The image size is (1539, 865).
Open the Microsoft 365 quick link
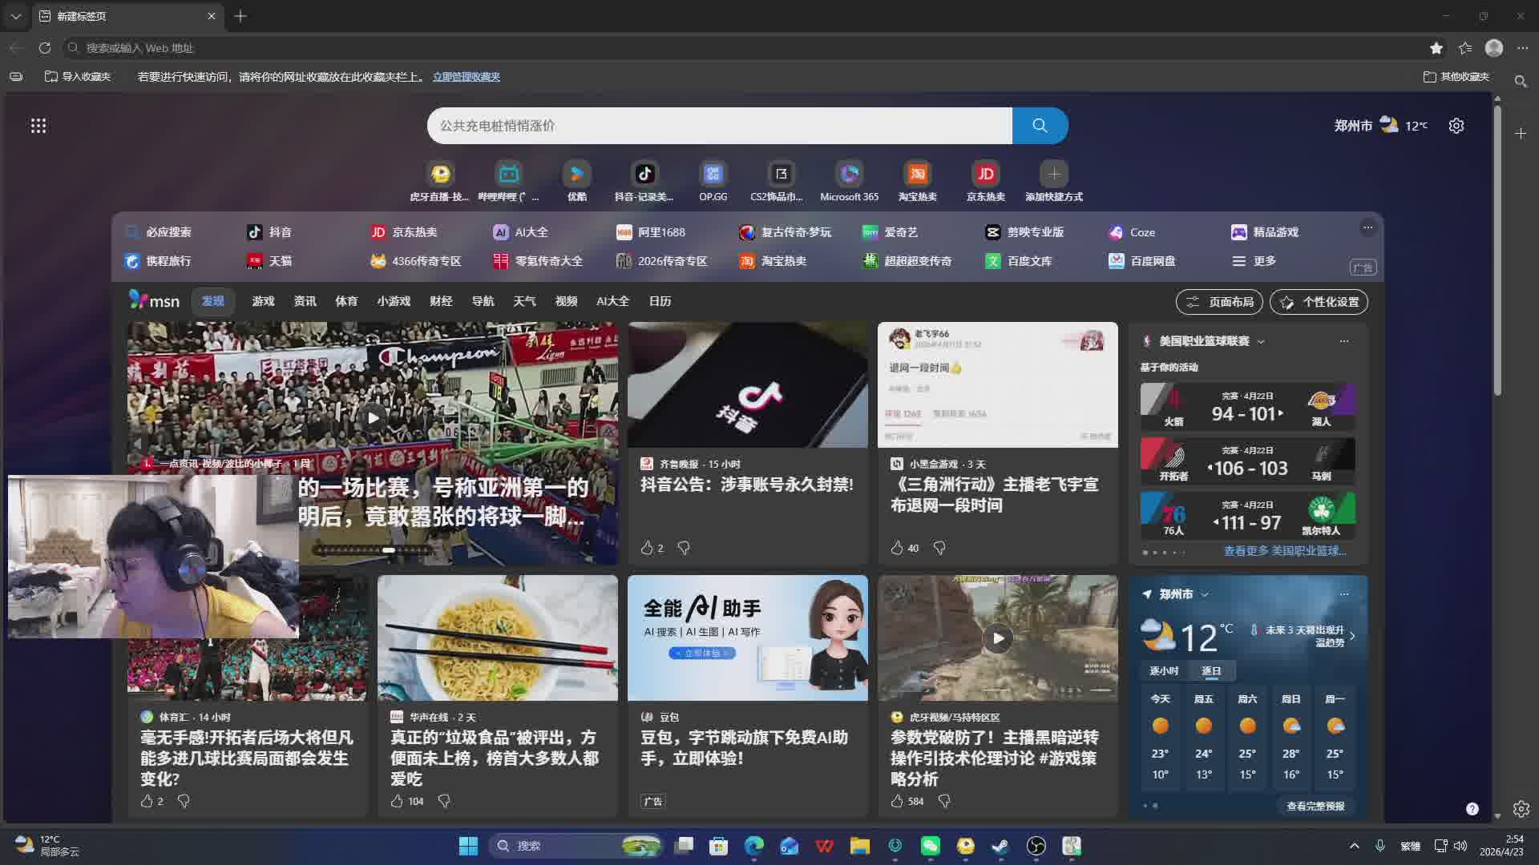(x=849, y=175)
